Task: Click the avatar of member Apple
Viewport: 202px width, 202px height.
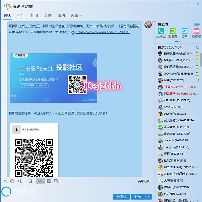Action: point(160,107)
